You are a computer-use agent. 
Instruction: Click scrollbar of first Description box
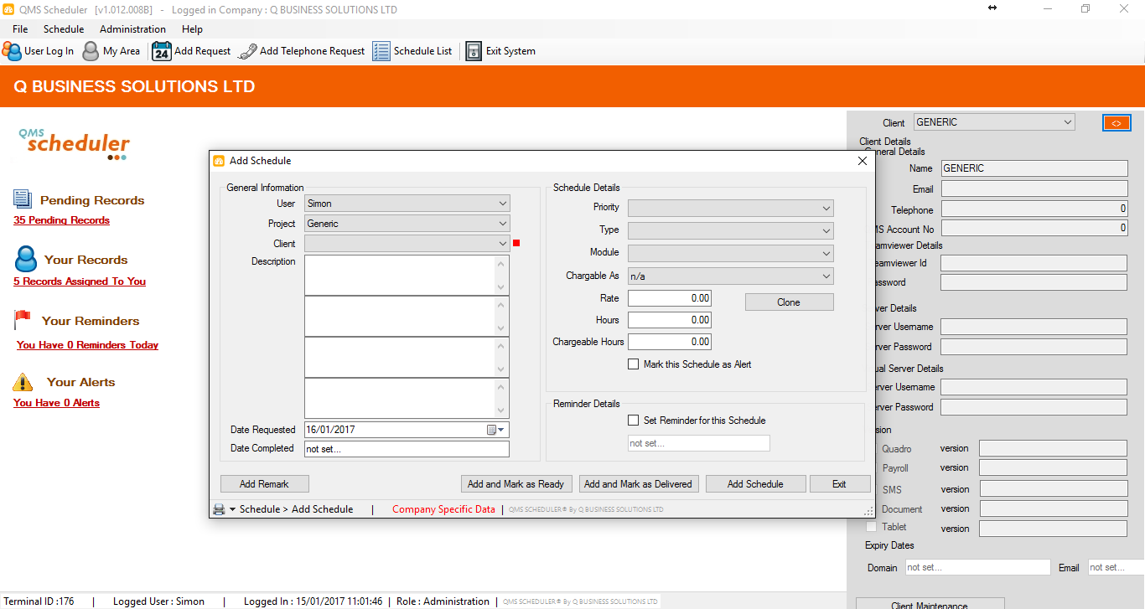click(503, 276)
